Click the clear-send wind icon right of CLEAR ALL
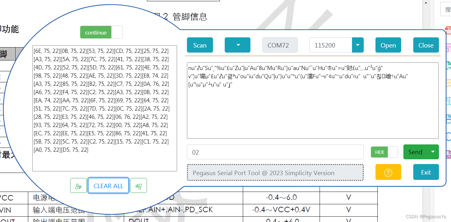Viewport: 451px width, 222px height. 139,185
